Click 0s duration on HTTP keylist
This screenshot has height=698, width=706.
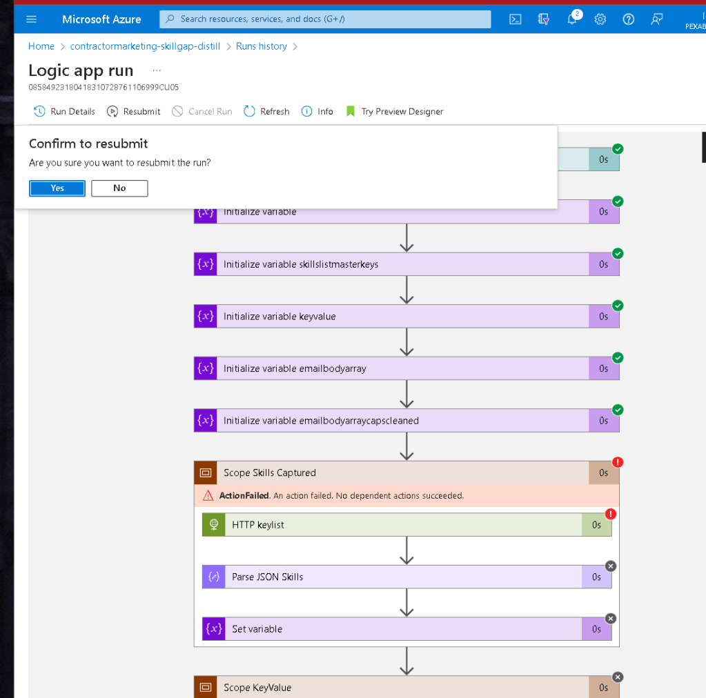click(x=596, y=525)
